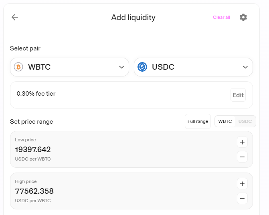The width and height of the screenshot is (269, 215).
Task: Open the settings gear icon
Action: [x=243, y=17]
